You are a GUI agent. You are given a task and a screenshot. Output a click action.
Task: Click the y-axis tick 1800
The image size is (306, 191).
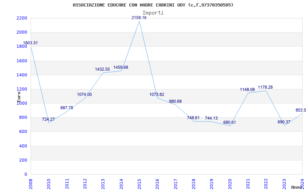pos(22,46)
